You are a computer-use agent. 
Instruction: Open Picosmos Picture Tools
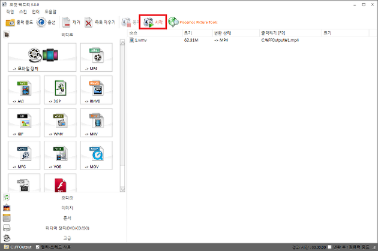click(x=193, y=22)
